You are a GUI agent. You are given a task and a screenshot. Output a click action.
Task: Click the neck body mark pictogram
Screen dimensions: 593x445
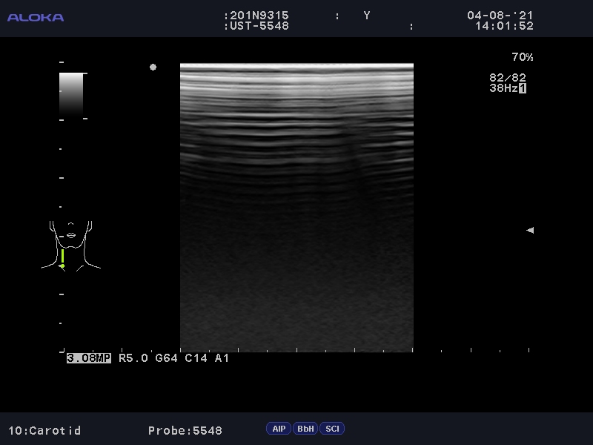[x=71, y=243]
